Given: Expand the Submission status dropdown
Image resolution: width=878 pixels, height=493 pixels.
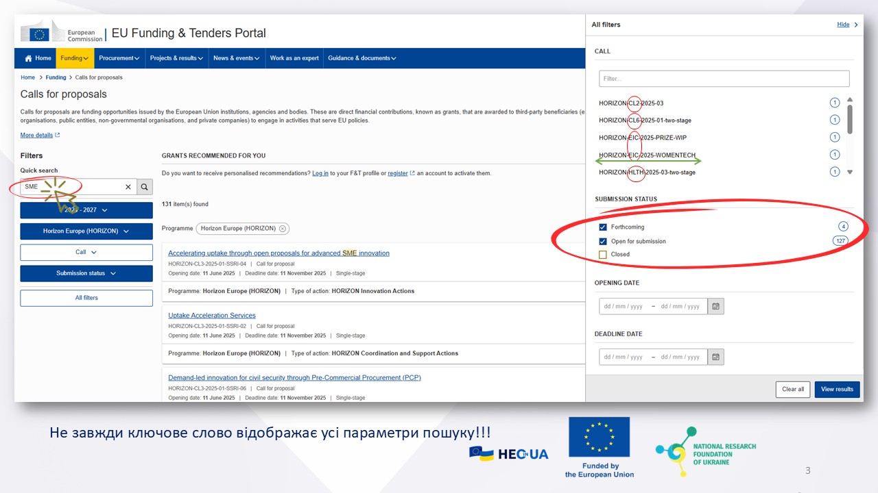Looking at the screenshot, I should tap(86, 273).
